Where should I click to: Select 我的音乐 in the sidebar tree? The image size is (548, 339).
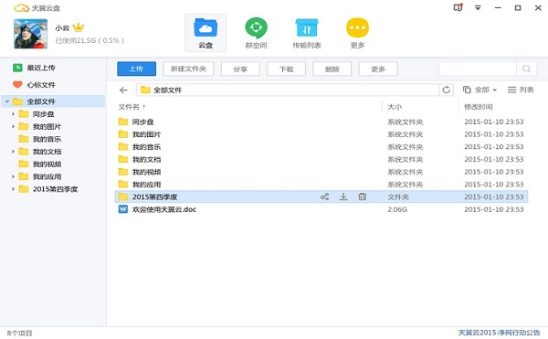tap(47, 139)
